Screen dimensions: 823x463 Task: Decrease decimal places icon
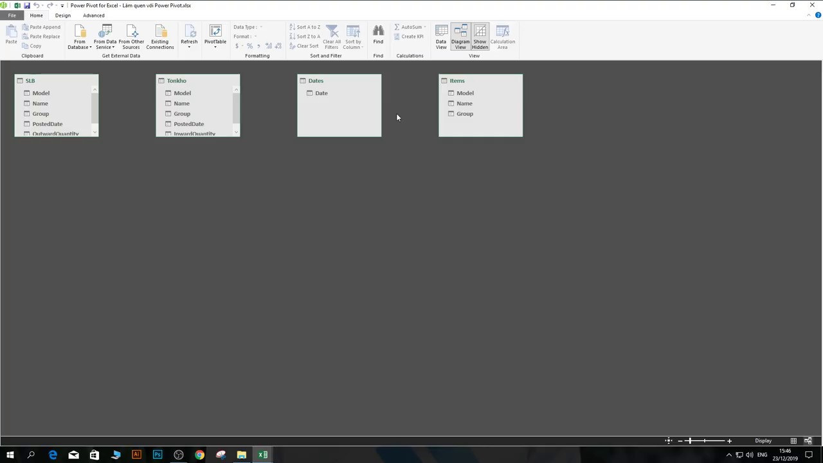point(278,46)
